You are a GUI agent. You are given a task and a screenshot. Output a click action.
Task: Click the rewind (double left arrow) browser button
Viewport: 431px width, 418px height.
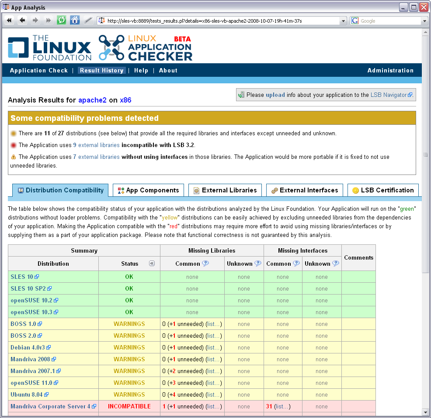coord(9,21)
